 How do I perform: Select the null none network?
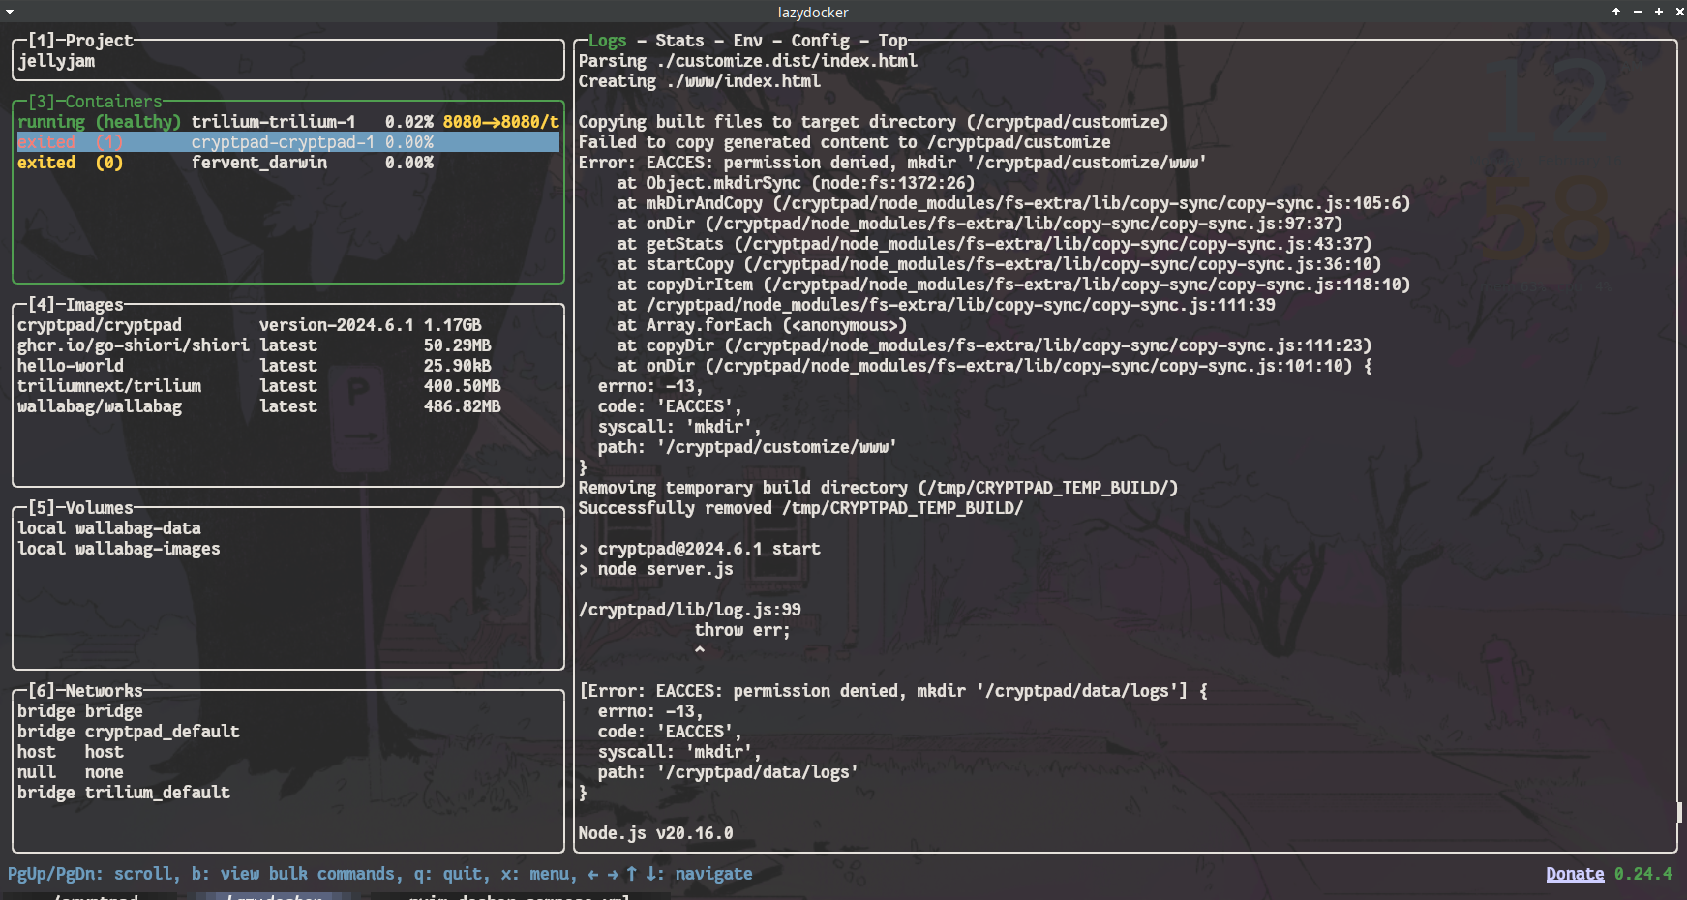(288, 772)
